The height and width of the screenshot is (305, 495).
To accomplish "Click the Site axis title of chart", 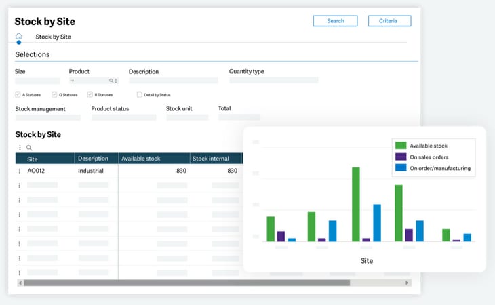I will pyautogui.click(x=367, y=261).
